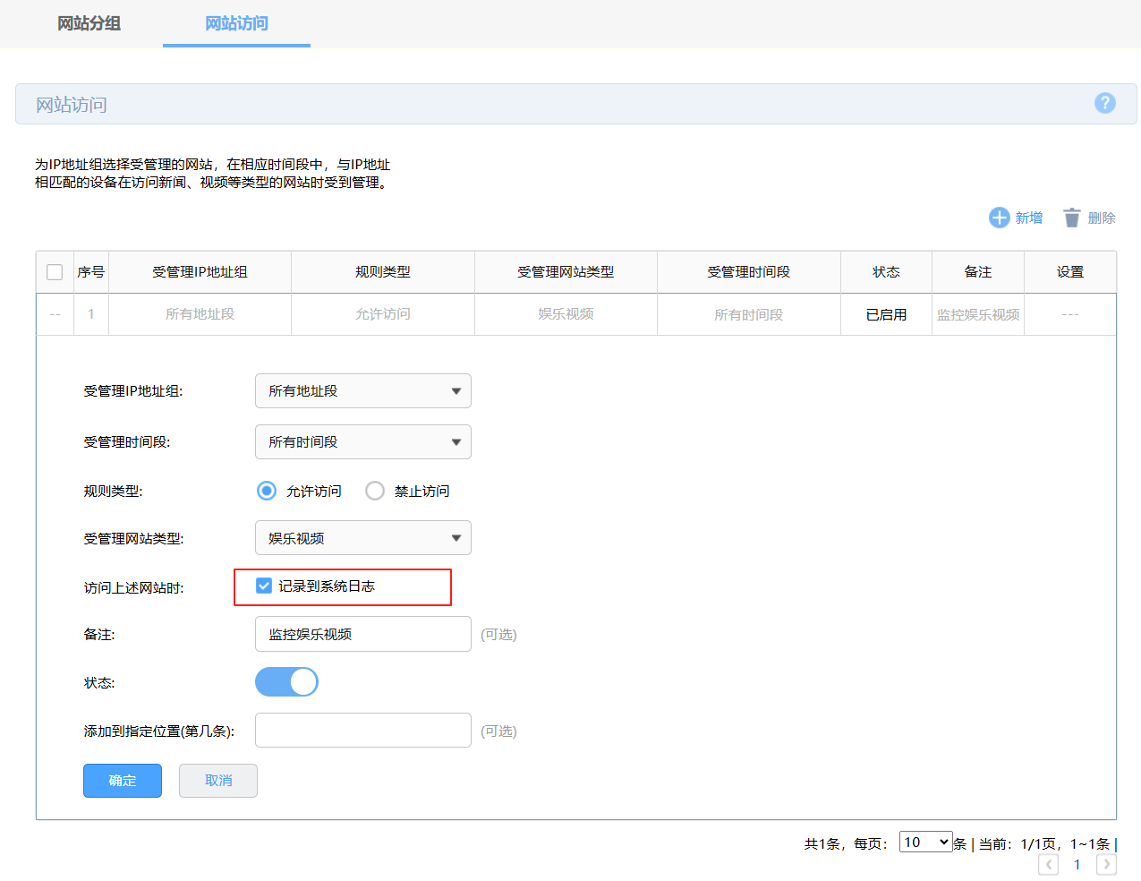Screen dimensions: 1141x881
Task: Open the 受管理IP地址组 dropdown
Action: [362, 390]
